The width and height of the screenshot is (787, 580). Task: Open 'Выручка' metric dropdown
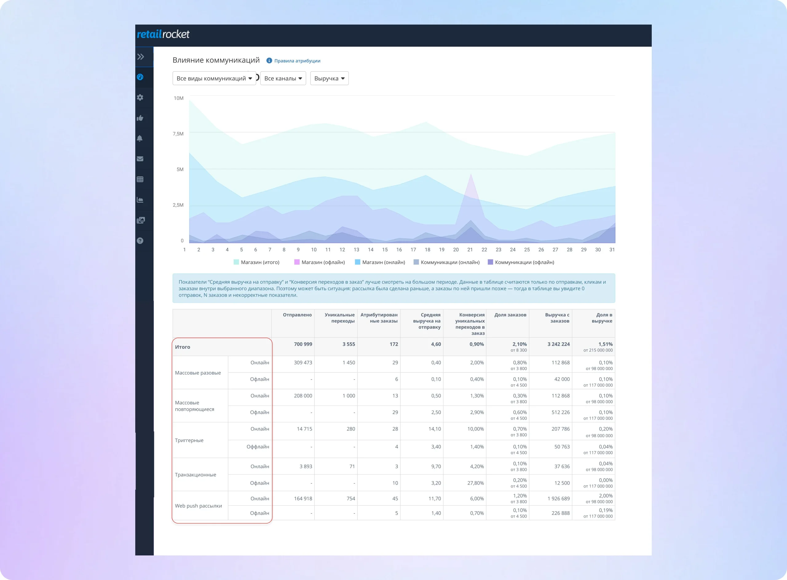click(x=329, y=78)
